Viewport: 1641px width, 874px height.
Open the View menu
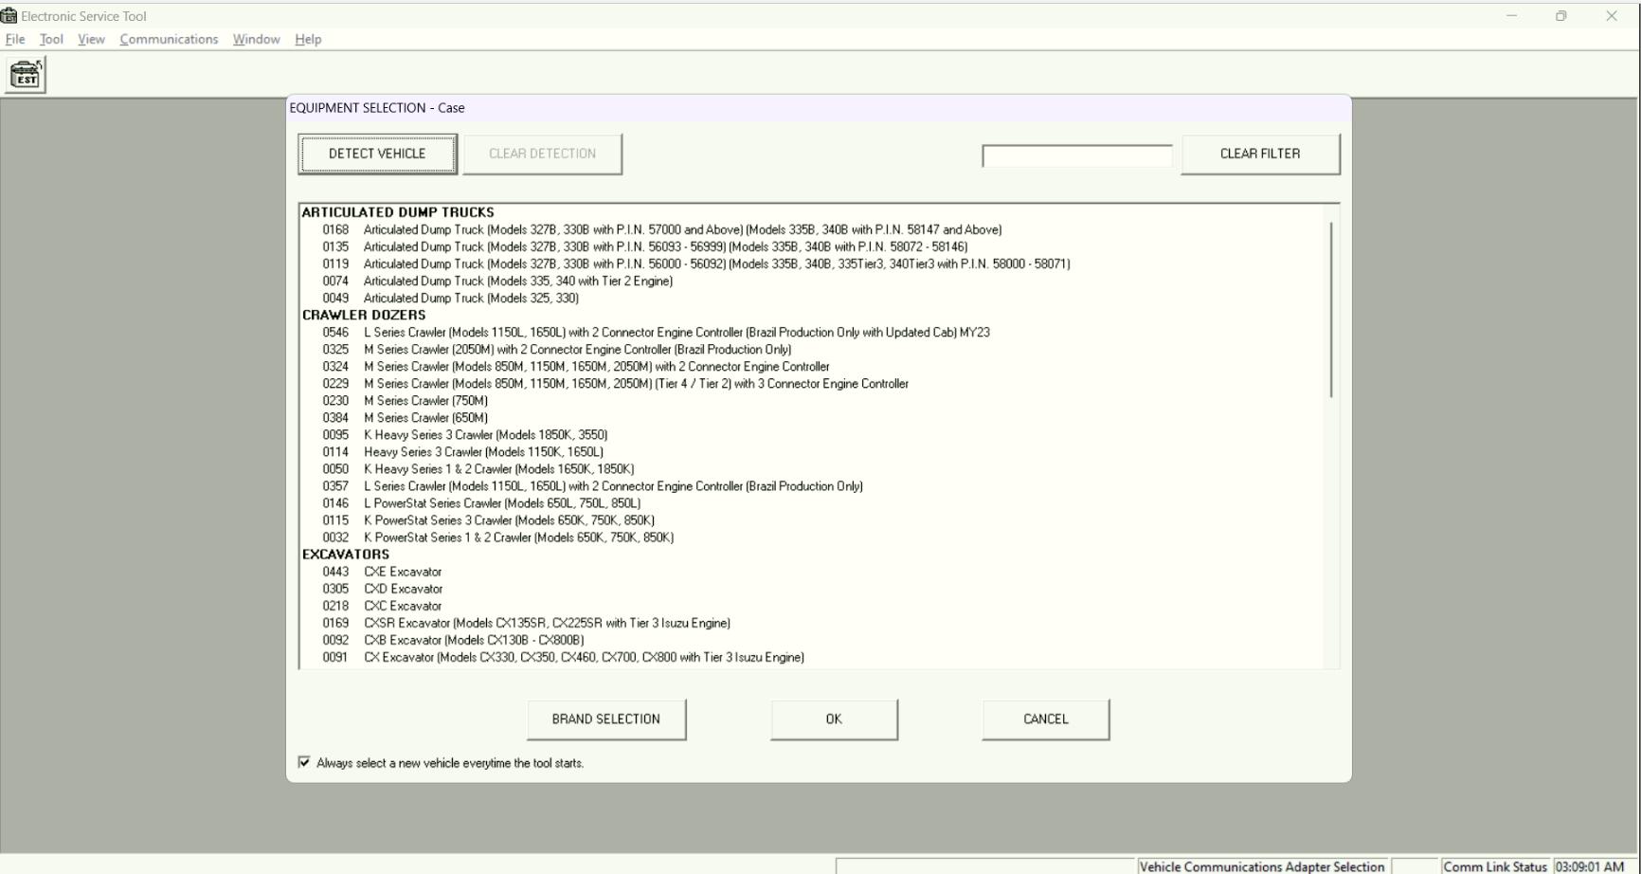(91, 39)
